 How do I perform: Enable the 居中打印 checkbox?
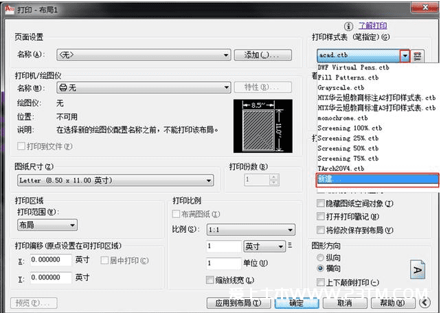(104, 260)
